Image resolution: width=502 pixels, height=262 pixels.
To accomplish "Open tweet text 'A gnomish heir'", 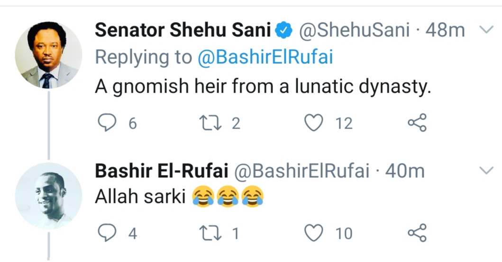I will (x=262, y=87).
